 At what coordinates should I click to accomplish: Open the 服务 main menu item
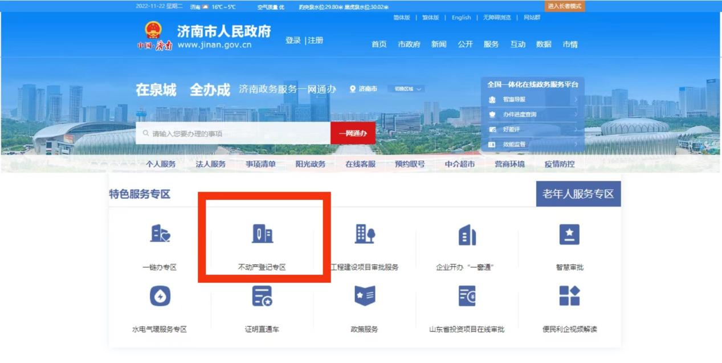491,44
